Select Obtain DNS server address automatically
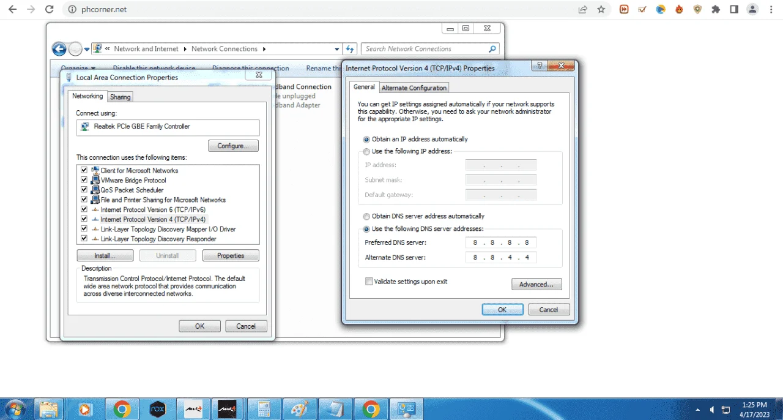The width and height of the screenshot is (783, 420). click(x=366, y=216)
